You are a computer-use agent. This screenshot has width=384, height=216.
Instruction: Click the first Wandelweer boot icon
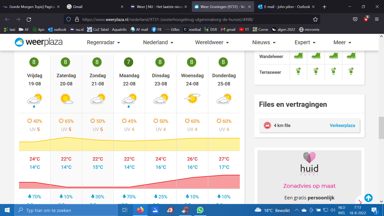[298, 55]
